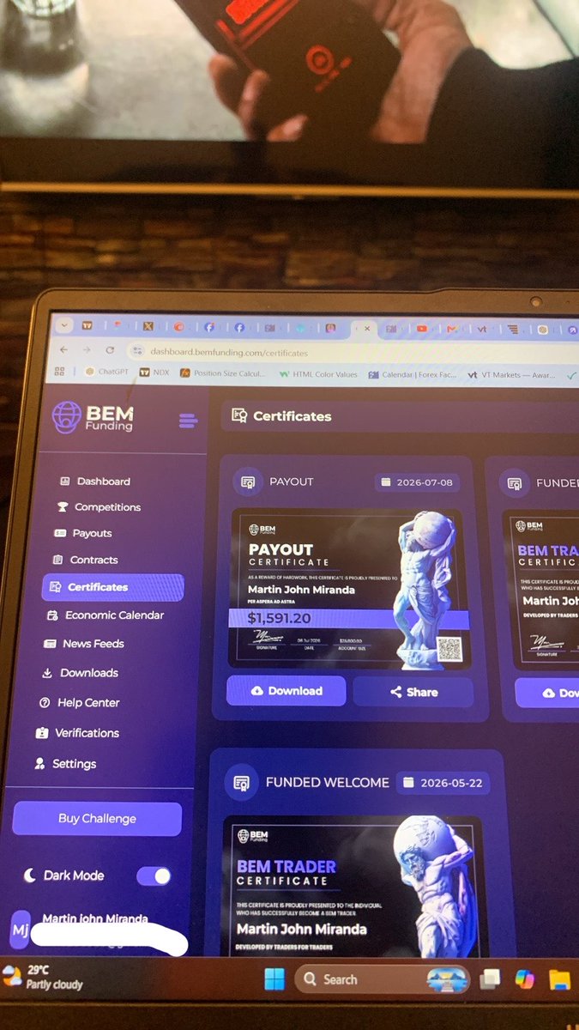Close the active browser tab
The height and width of the screenshot is (1030, 579).
point(367,328)
